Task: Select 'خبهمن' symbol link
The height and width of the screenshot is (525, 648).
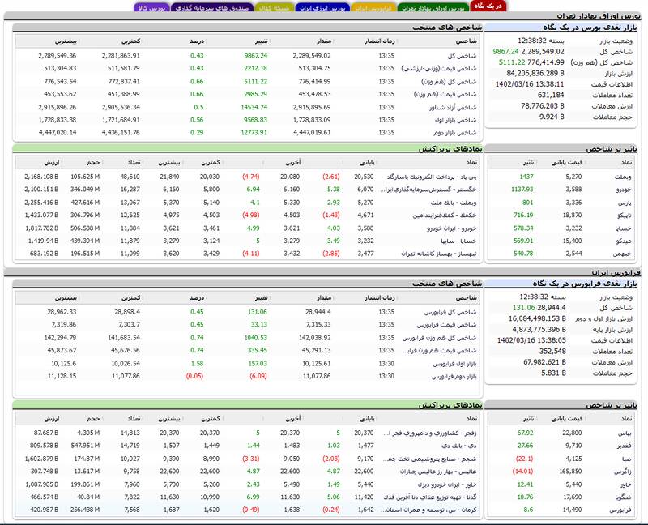Action: coord(625,254)
